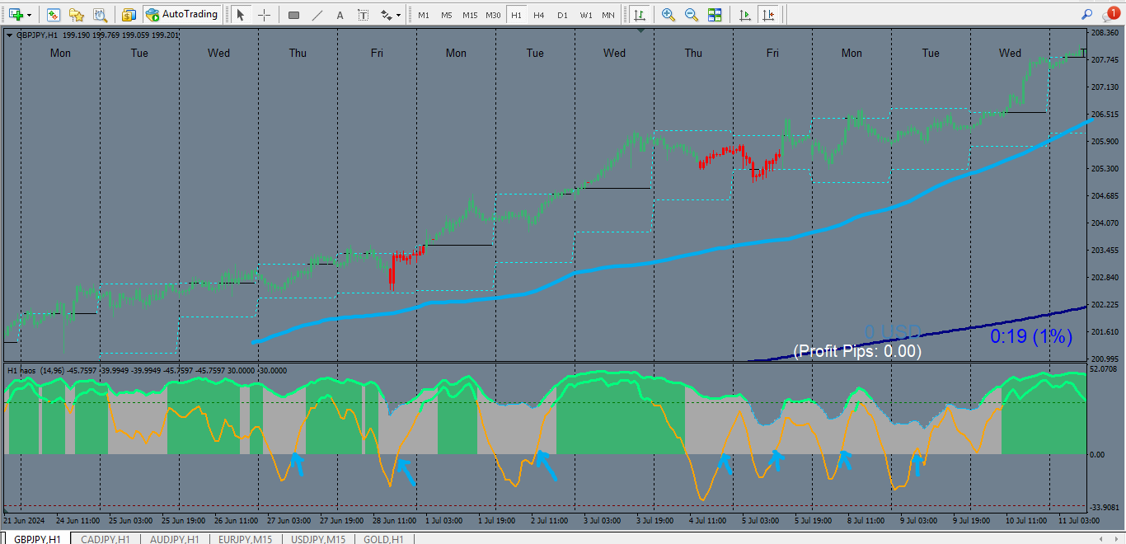Open the search magnifier icon
The image size is (1126, 544).
[x=1086, y=15]
